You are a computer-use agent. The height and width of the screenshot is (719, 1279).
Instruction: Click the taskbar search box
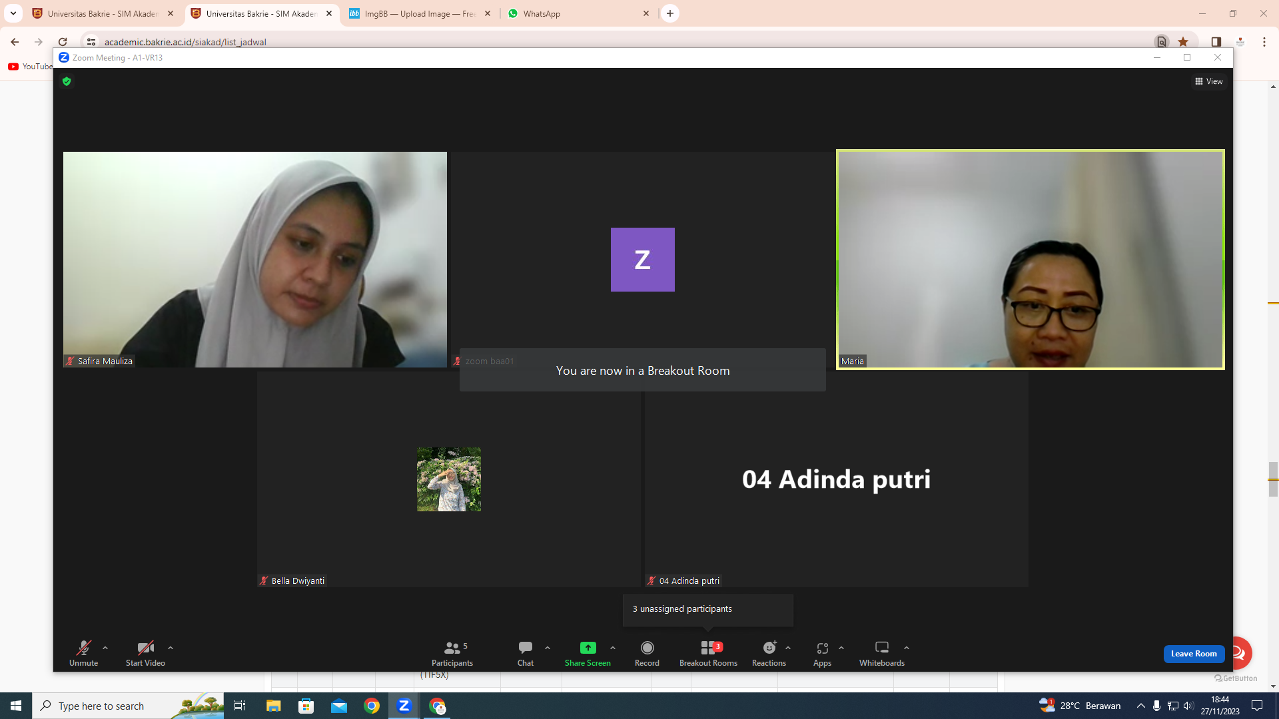[x=128, y=706]
